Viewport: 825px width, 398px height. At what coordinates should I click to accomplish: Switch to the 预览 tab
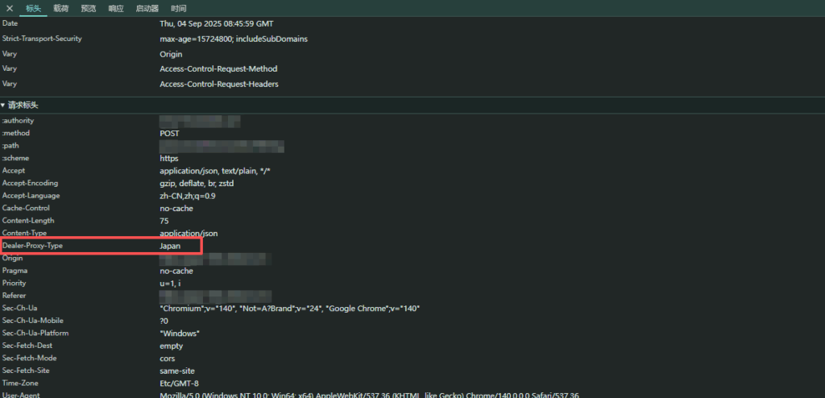[89, 8]
